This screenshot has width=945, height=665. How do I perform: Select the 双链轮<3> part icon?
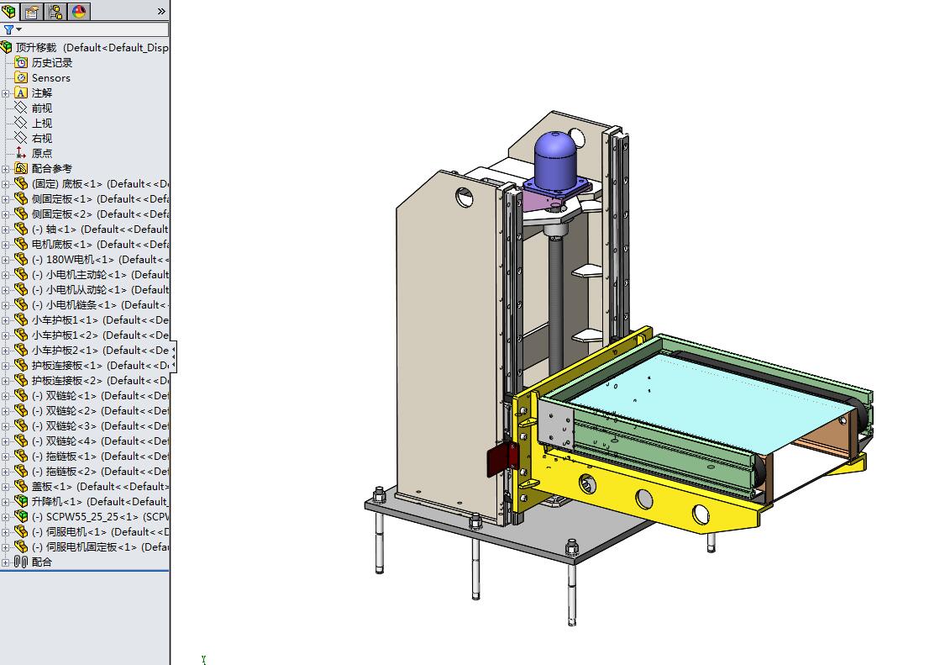(x=21, y=425)
